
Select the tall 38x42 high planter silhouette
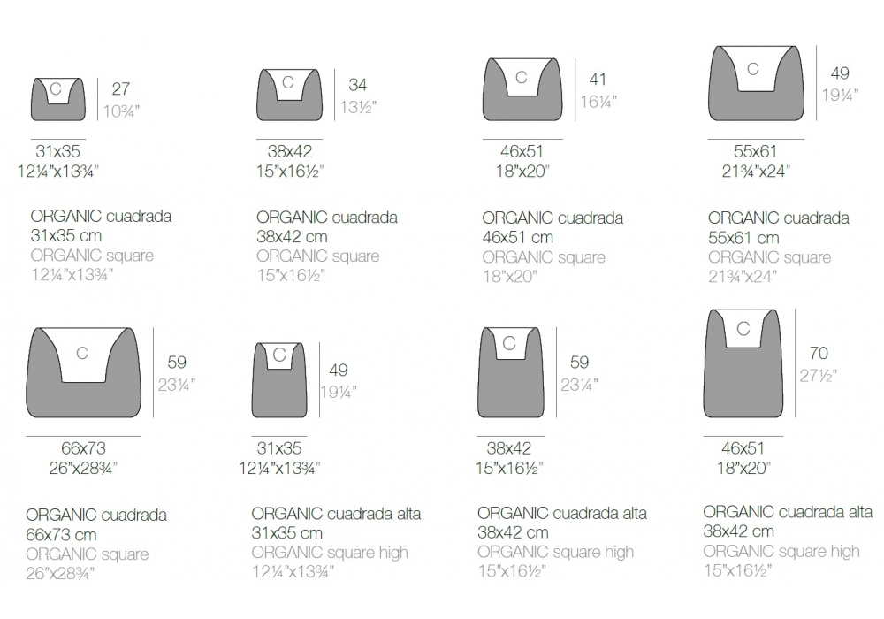tap(509, 370)
